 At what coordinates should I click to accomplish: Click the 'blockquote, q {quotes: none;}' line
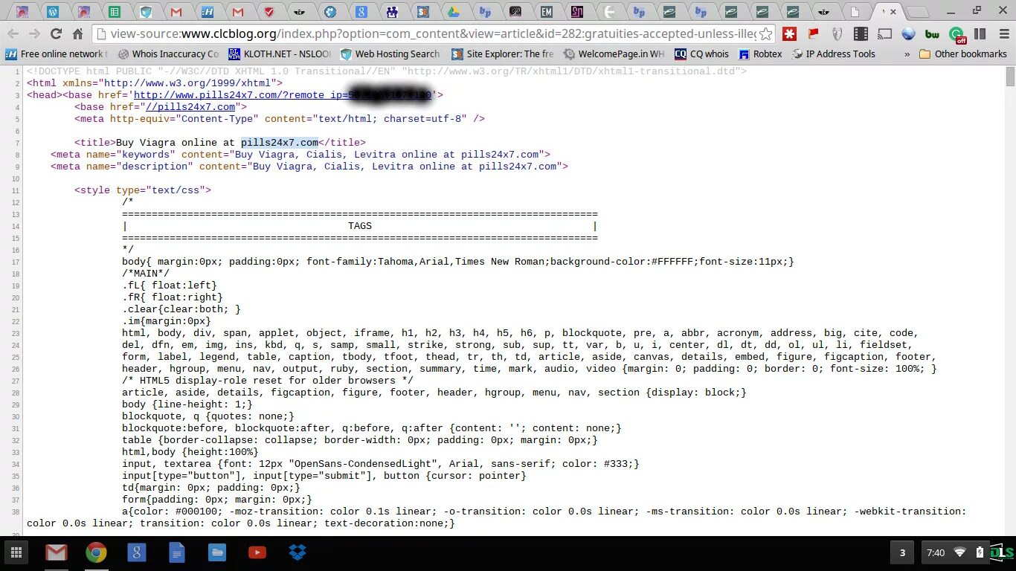point(208,416)
